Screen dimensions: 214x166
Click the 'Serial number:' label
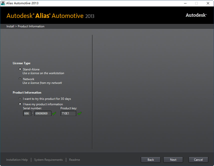(32, 108)
